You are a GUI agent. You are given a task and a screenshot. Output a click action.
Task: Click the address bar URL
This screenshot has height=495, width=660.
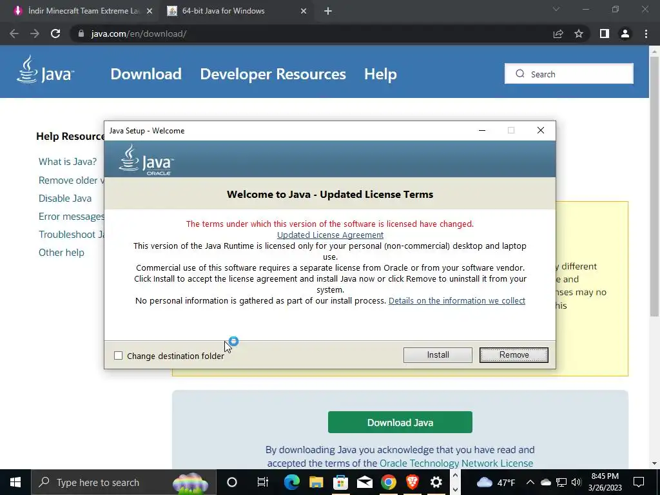139,34
